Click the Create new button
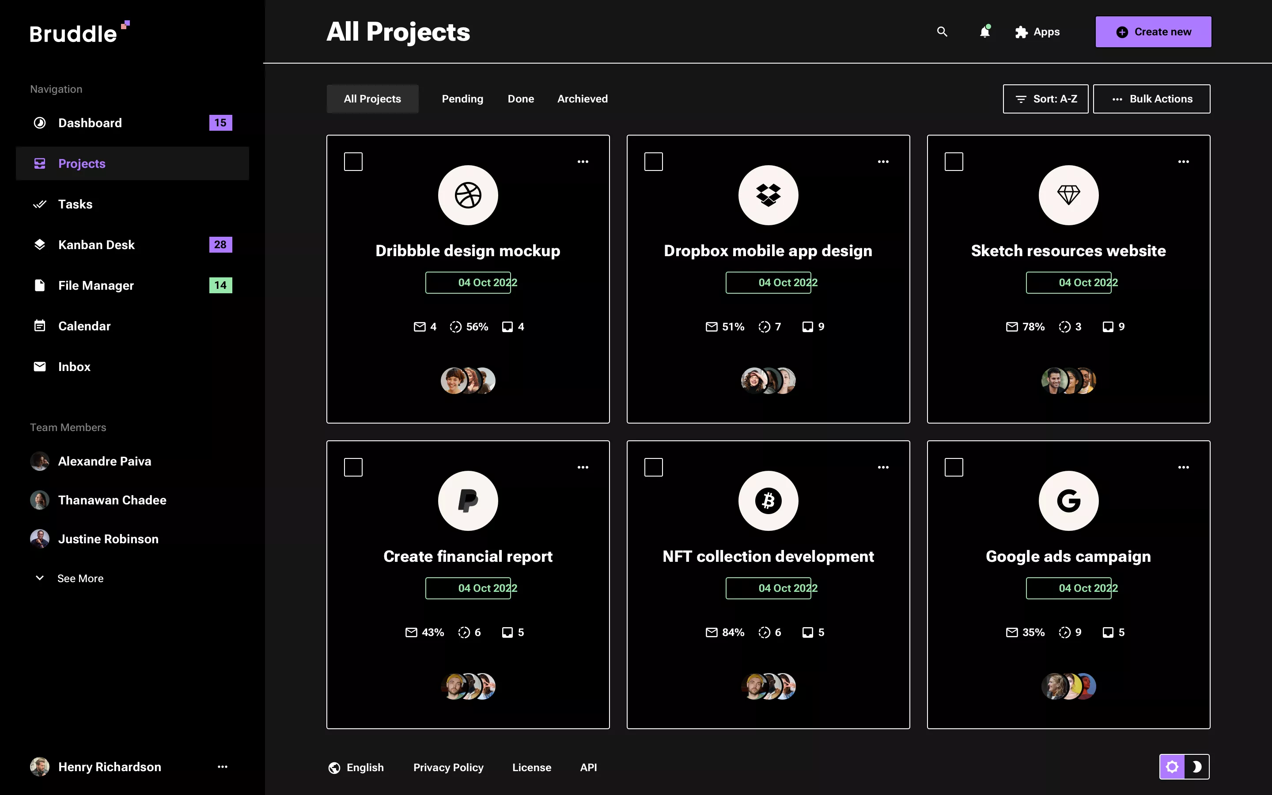1272x795 pixels. tap(1153, 31)
